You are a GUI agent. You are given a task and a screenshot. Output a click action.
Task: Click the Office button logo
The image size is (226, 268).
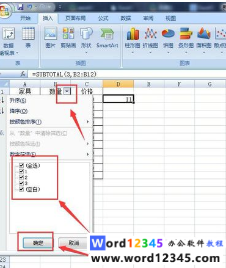point(4,10)
